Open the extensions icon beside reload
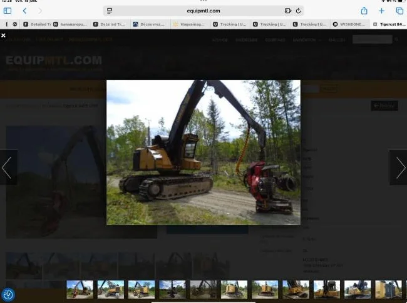This screenshot has height=303, width=407. [x=287, y=11]
